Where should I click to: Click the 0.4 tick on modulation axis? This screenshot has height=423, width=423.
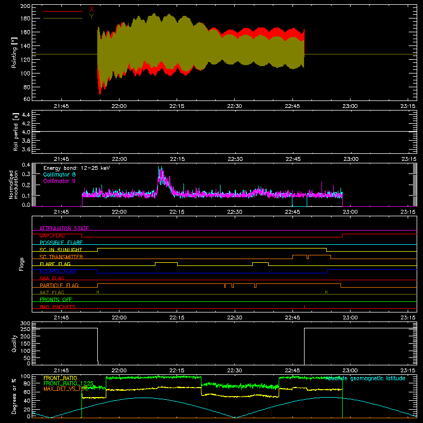click(x=26, y=164)
